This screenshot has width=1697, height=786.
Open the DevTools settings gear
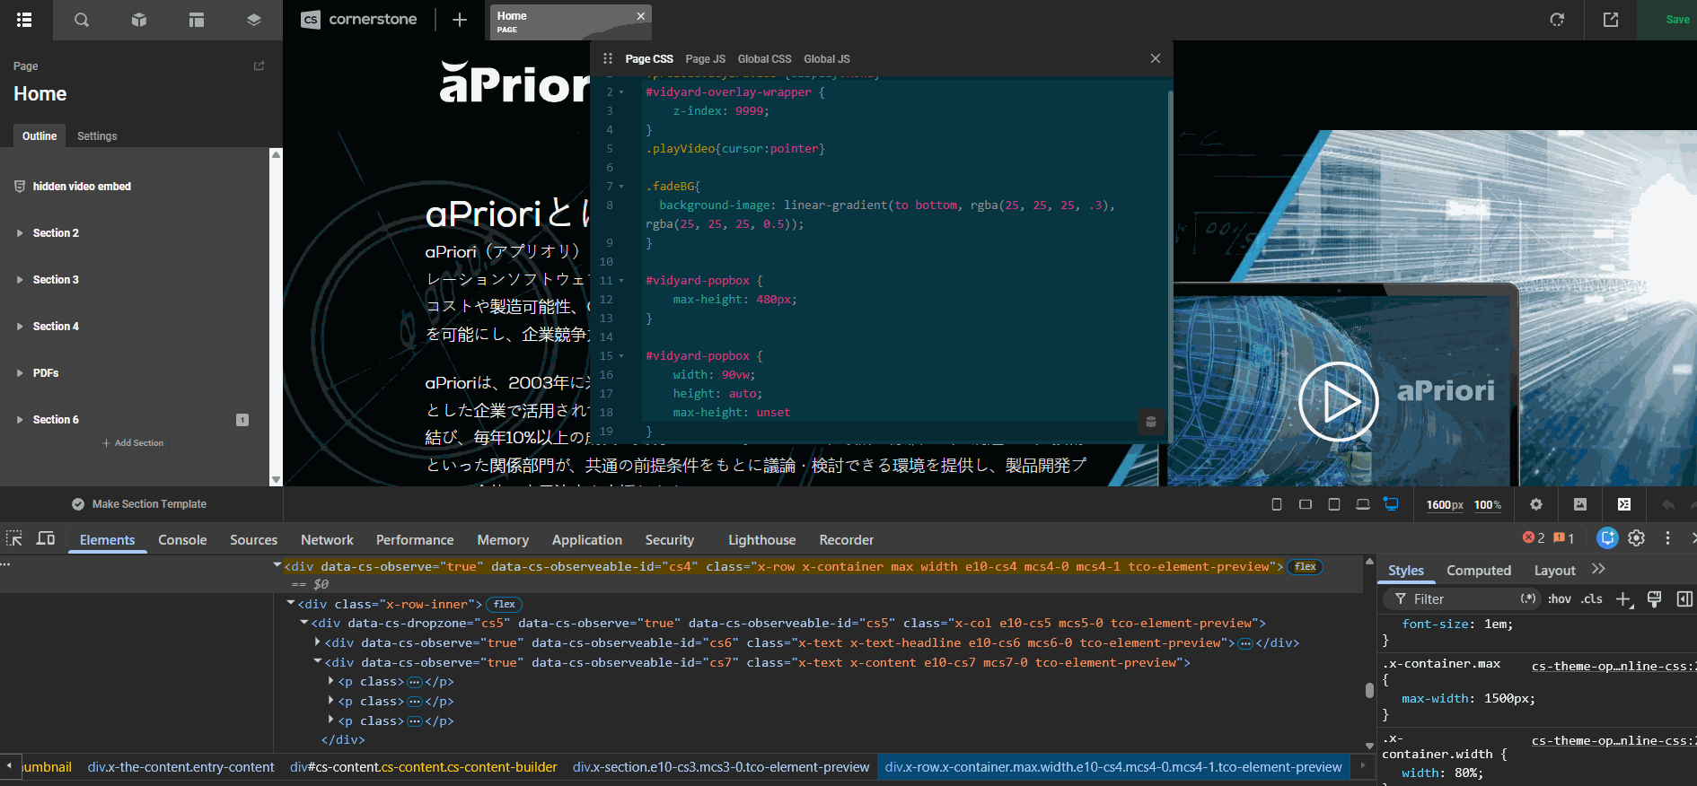[1637, 537]
